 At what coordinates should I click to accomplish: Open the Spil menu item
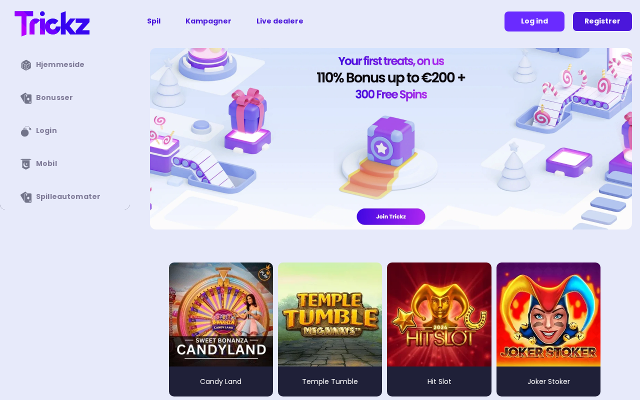[153, 21]
